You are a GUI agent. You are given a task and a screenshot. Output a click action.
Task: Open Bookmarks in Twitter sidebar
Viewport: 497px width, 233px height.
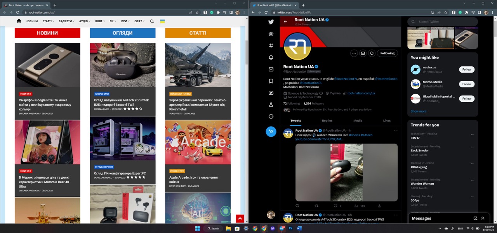[271, 81]
